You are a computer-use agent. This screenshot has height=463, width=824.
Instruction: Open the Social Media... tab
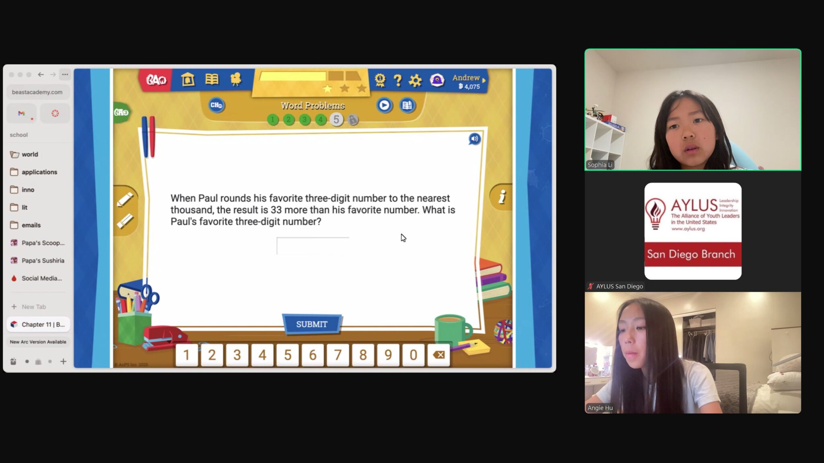point(38,278)
